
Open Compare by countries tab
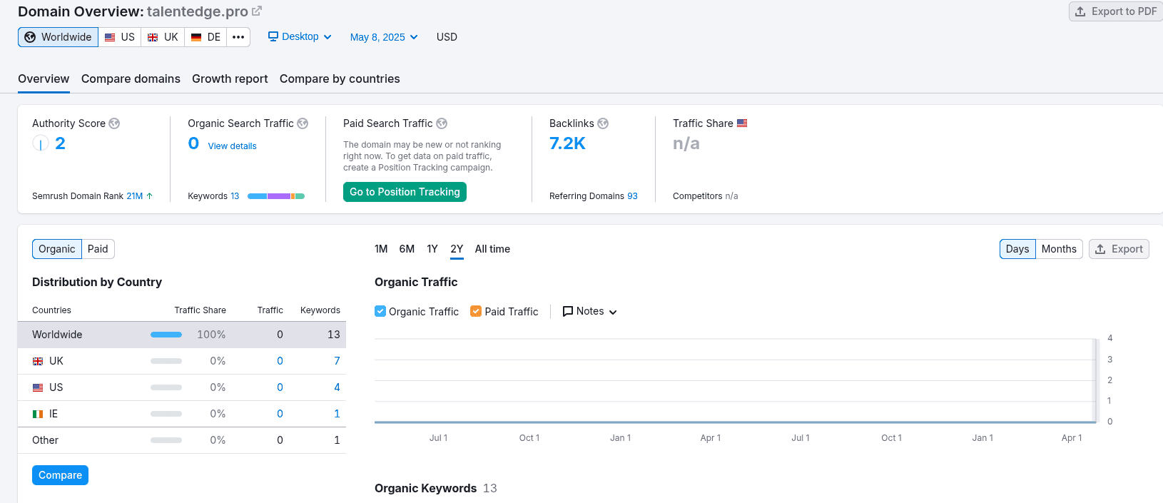pos(340,78)
